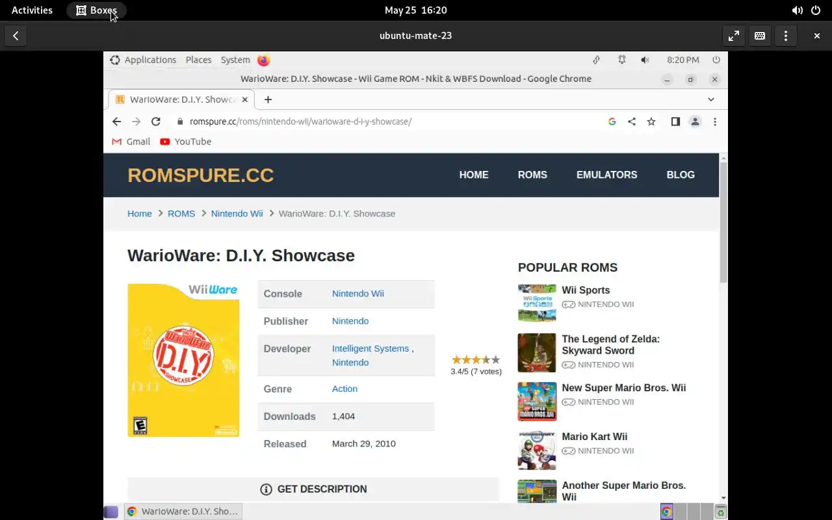
Task: Click Wii Sports title link
Action: click(586, 291)
